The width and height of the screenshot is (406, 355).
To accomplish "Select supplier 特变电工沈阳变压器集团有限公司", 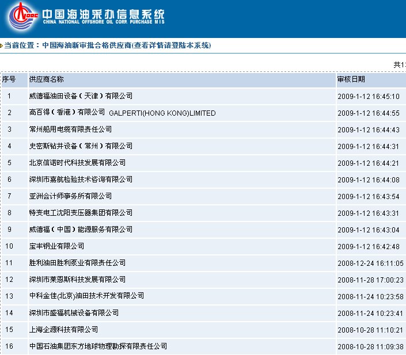I will 81,213.
